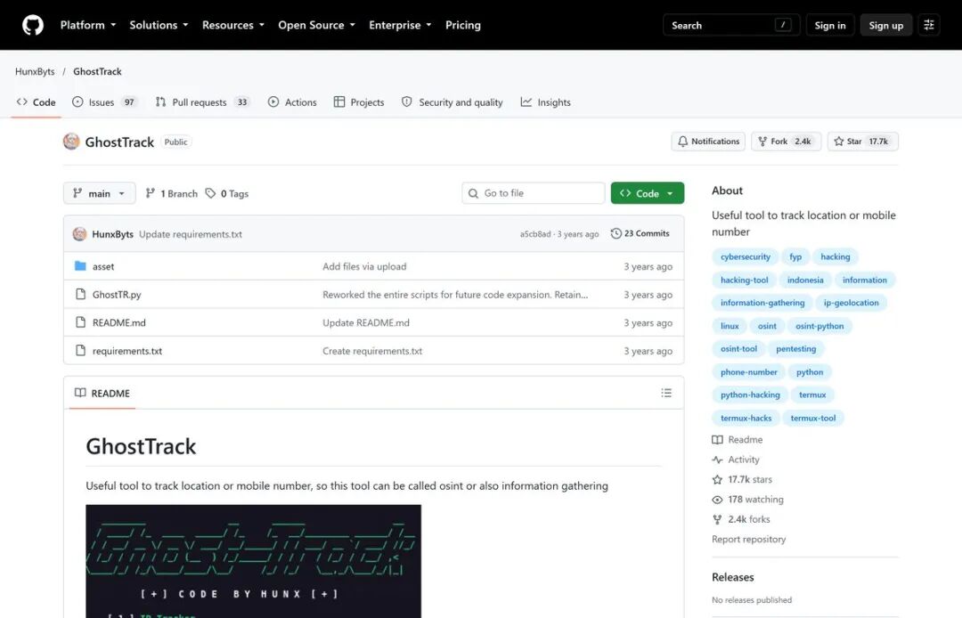Expand the Resources menu
Viewport: 962px width, 618px height.
[x=233, y=25]
